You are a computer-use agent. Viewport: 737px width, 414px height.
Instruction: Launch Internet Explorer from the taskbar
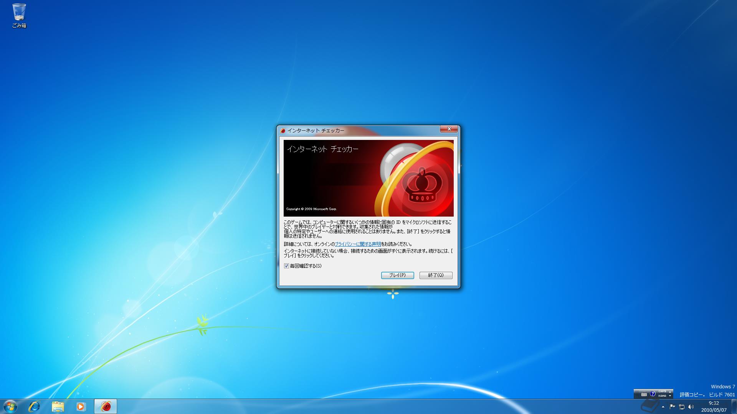click(x=34, y=406)
